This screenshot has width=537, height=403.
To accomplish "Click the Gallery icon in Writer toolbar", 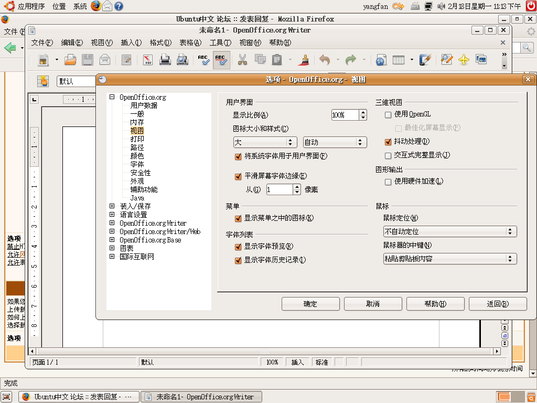I will point(481,60).
